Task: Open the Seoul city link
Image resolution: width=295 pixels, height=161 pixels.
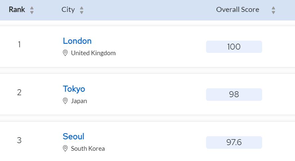Action: point(73,137)
